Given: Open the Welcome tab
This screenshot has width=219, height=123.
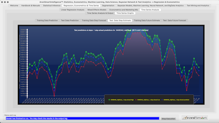Looking at the screenshot, I should coord(14,5).
